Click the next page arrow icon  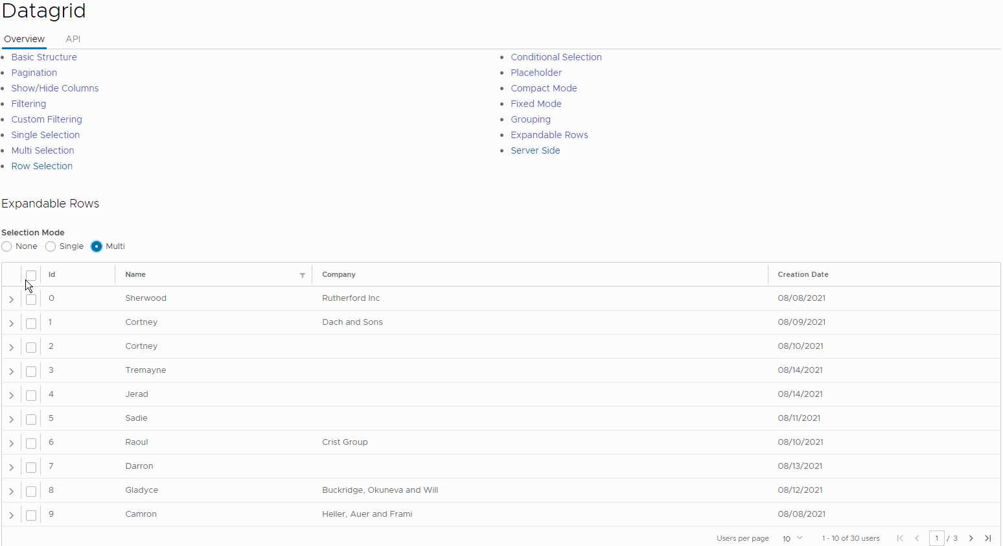click(x=971, y=538)
